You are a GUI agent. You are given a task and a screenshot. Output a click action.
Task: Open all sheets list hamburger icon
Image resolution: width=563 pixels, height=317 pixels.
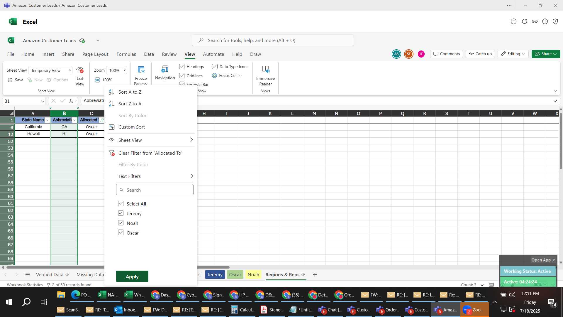[x=28, y=275]
